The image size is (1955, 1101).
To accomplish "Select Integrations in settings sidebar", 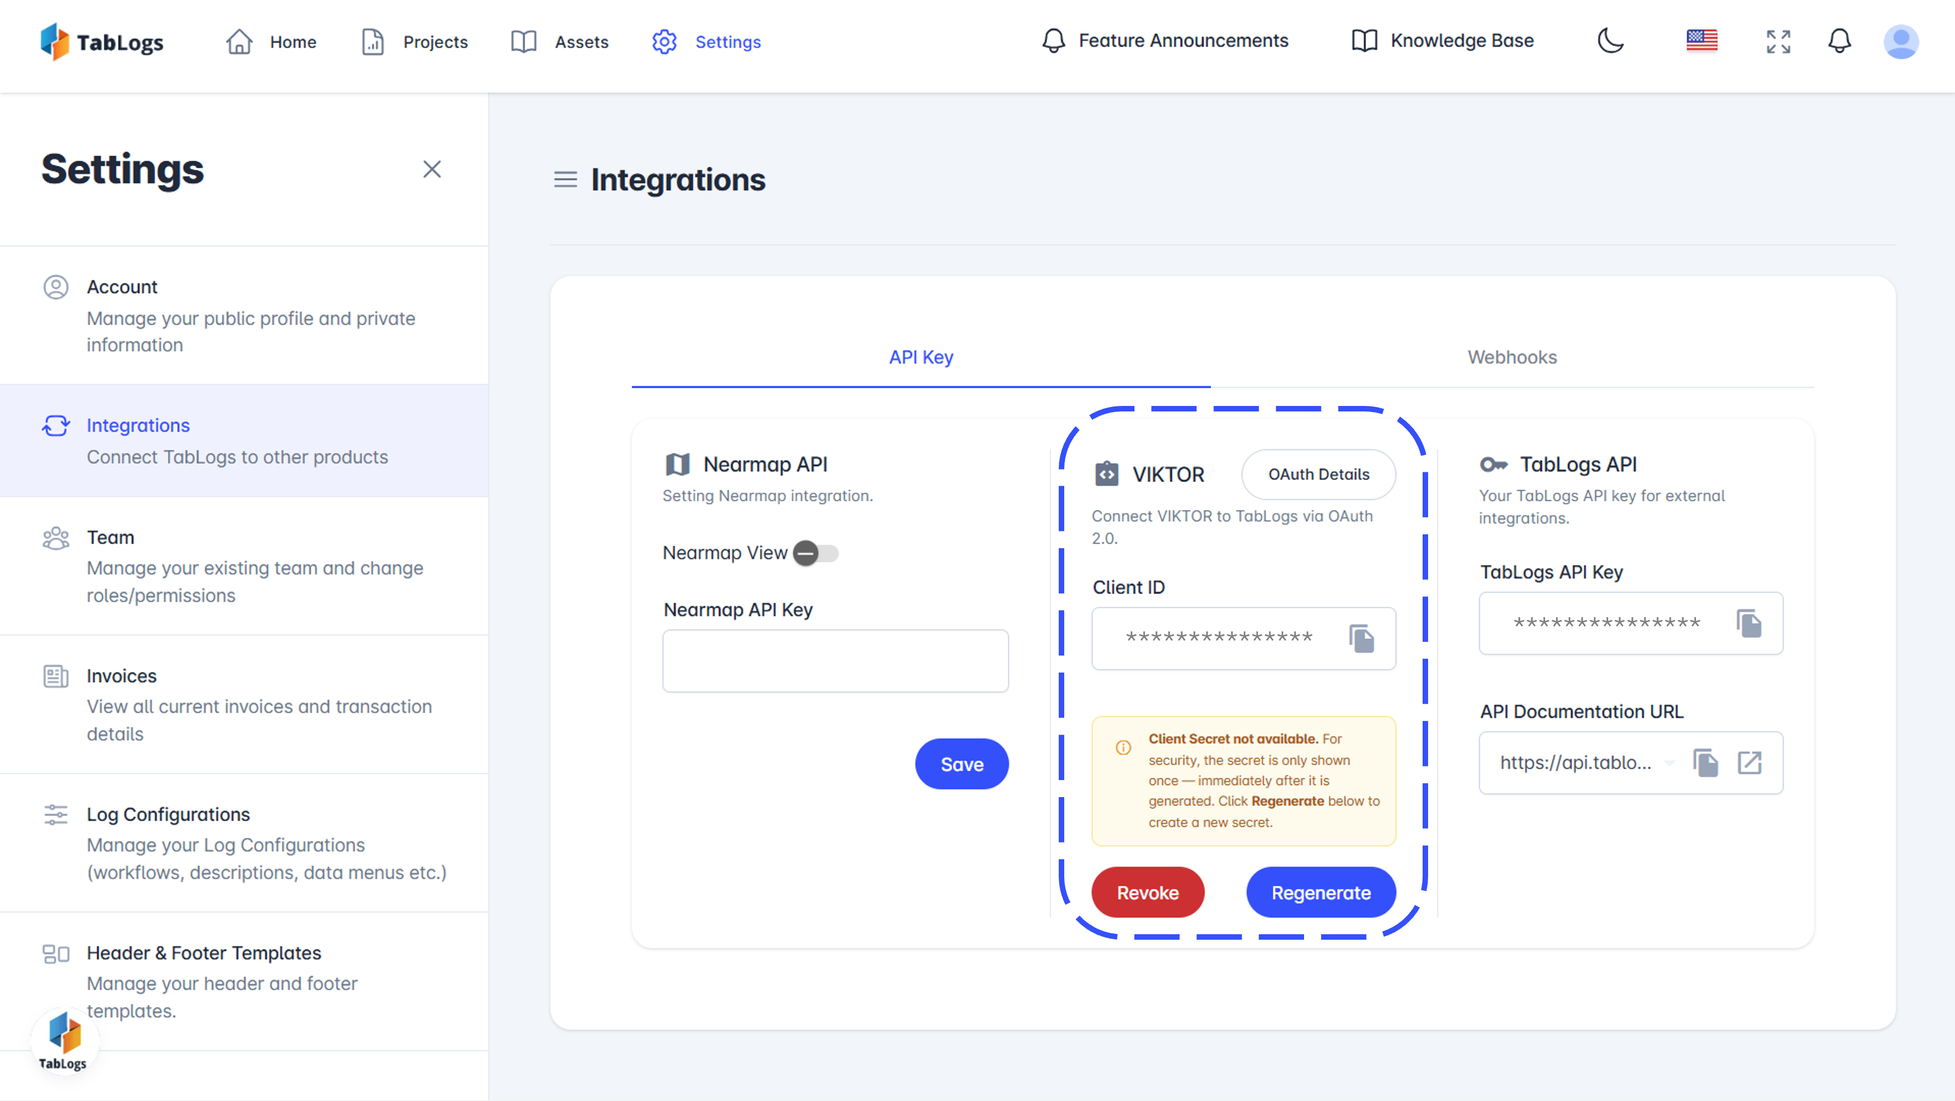I will point(244,440).
